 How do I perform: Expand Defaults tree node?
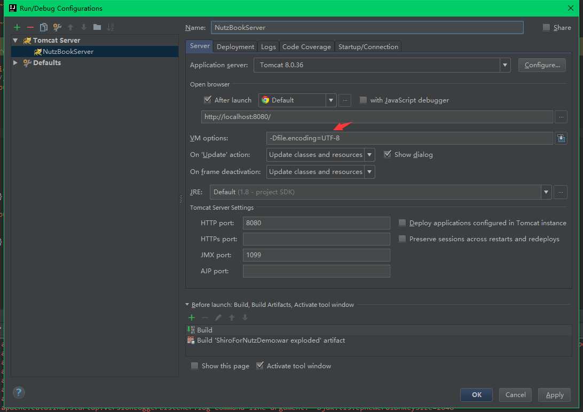coord(15,62)
